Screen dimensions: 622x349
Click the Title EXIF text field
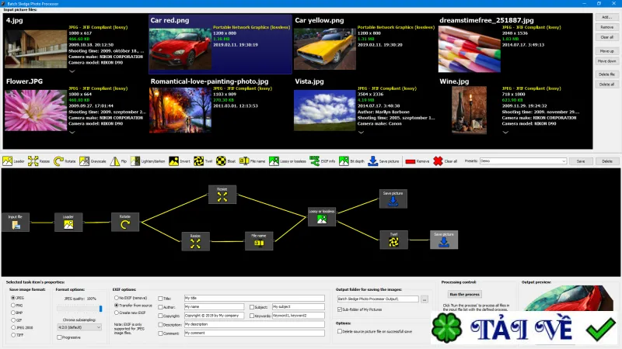tap(254, 298)
